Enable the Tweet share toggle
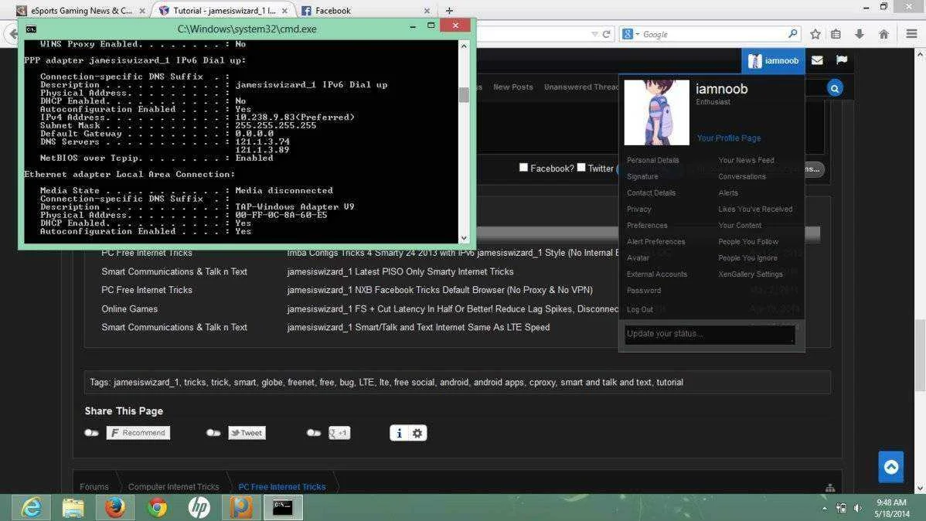 (213, 433)
